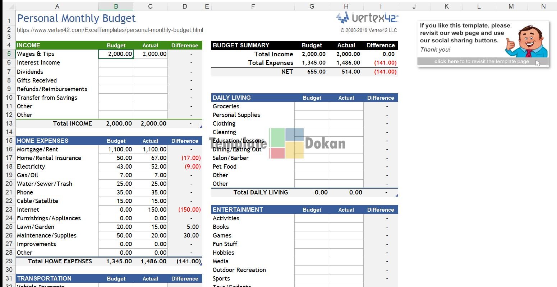Click the Interest Income actual cell
This screenshot has height=287, width=557.
(150, 63)
